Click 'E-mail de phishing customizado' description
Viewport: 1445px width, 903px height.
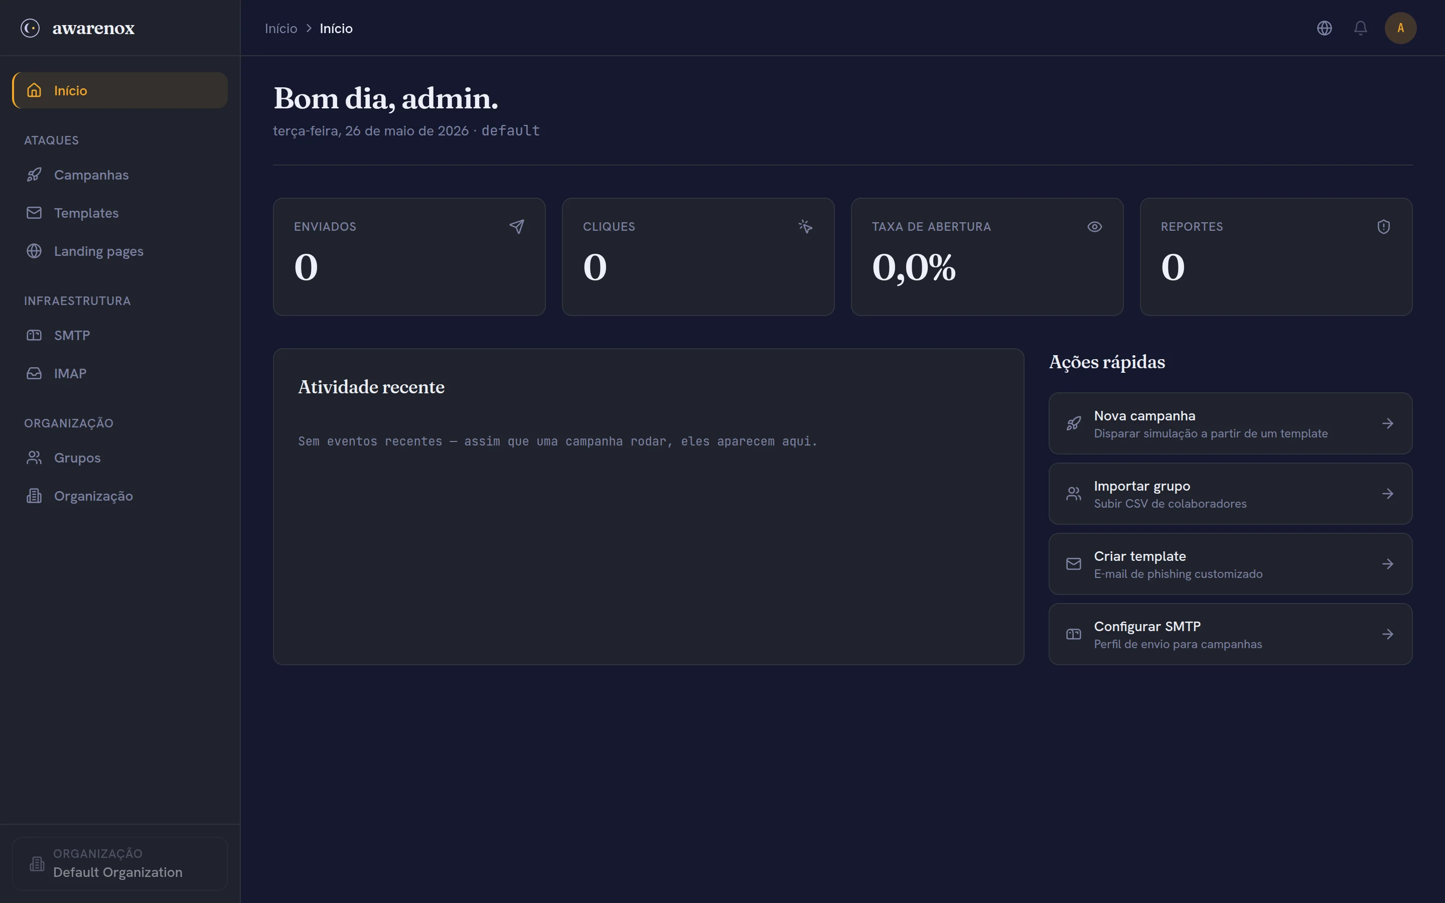tap(1178, 574)
